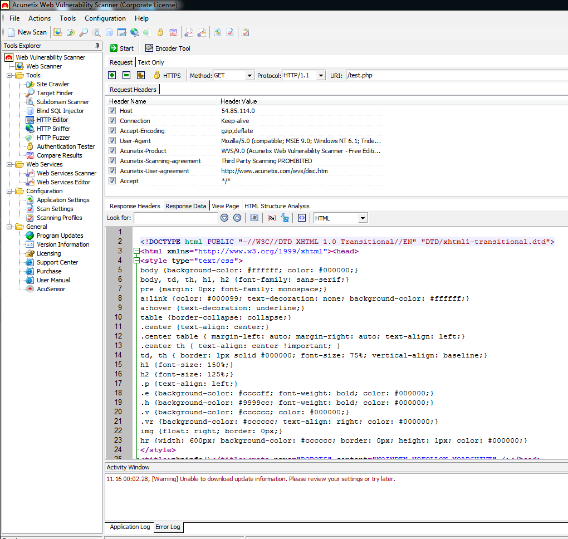Open the Configuration menu

point(105,18)
